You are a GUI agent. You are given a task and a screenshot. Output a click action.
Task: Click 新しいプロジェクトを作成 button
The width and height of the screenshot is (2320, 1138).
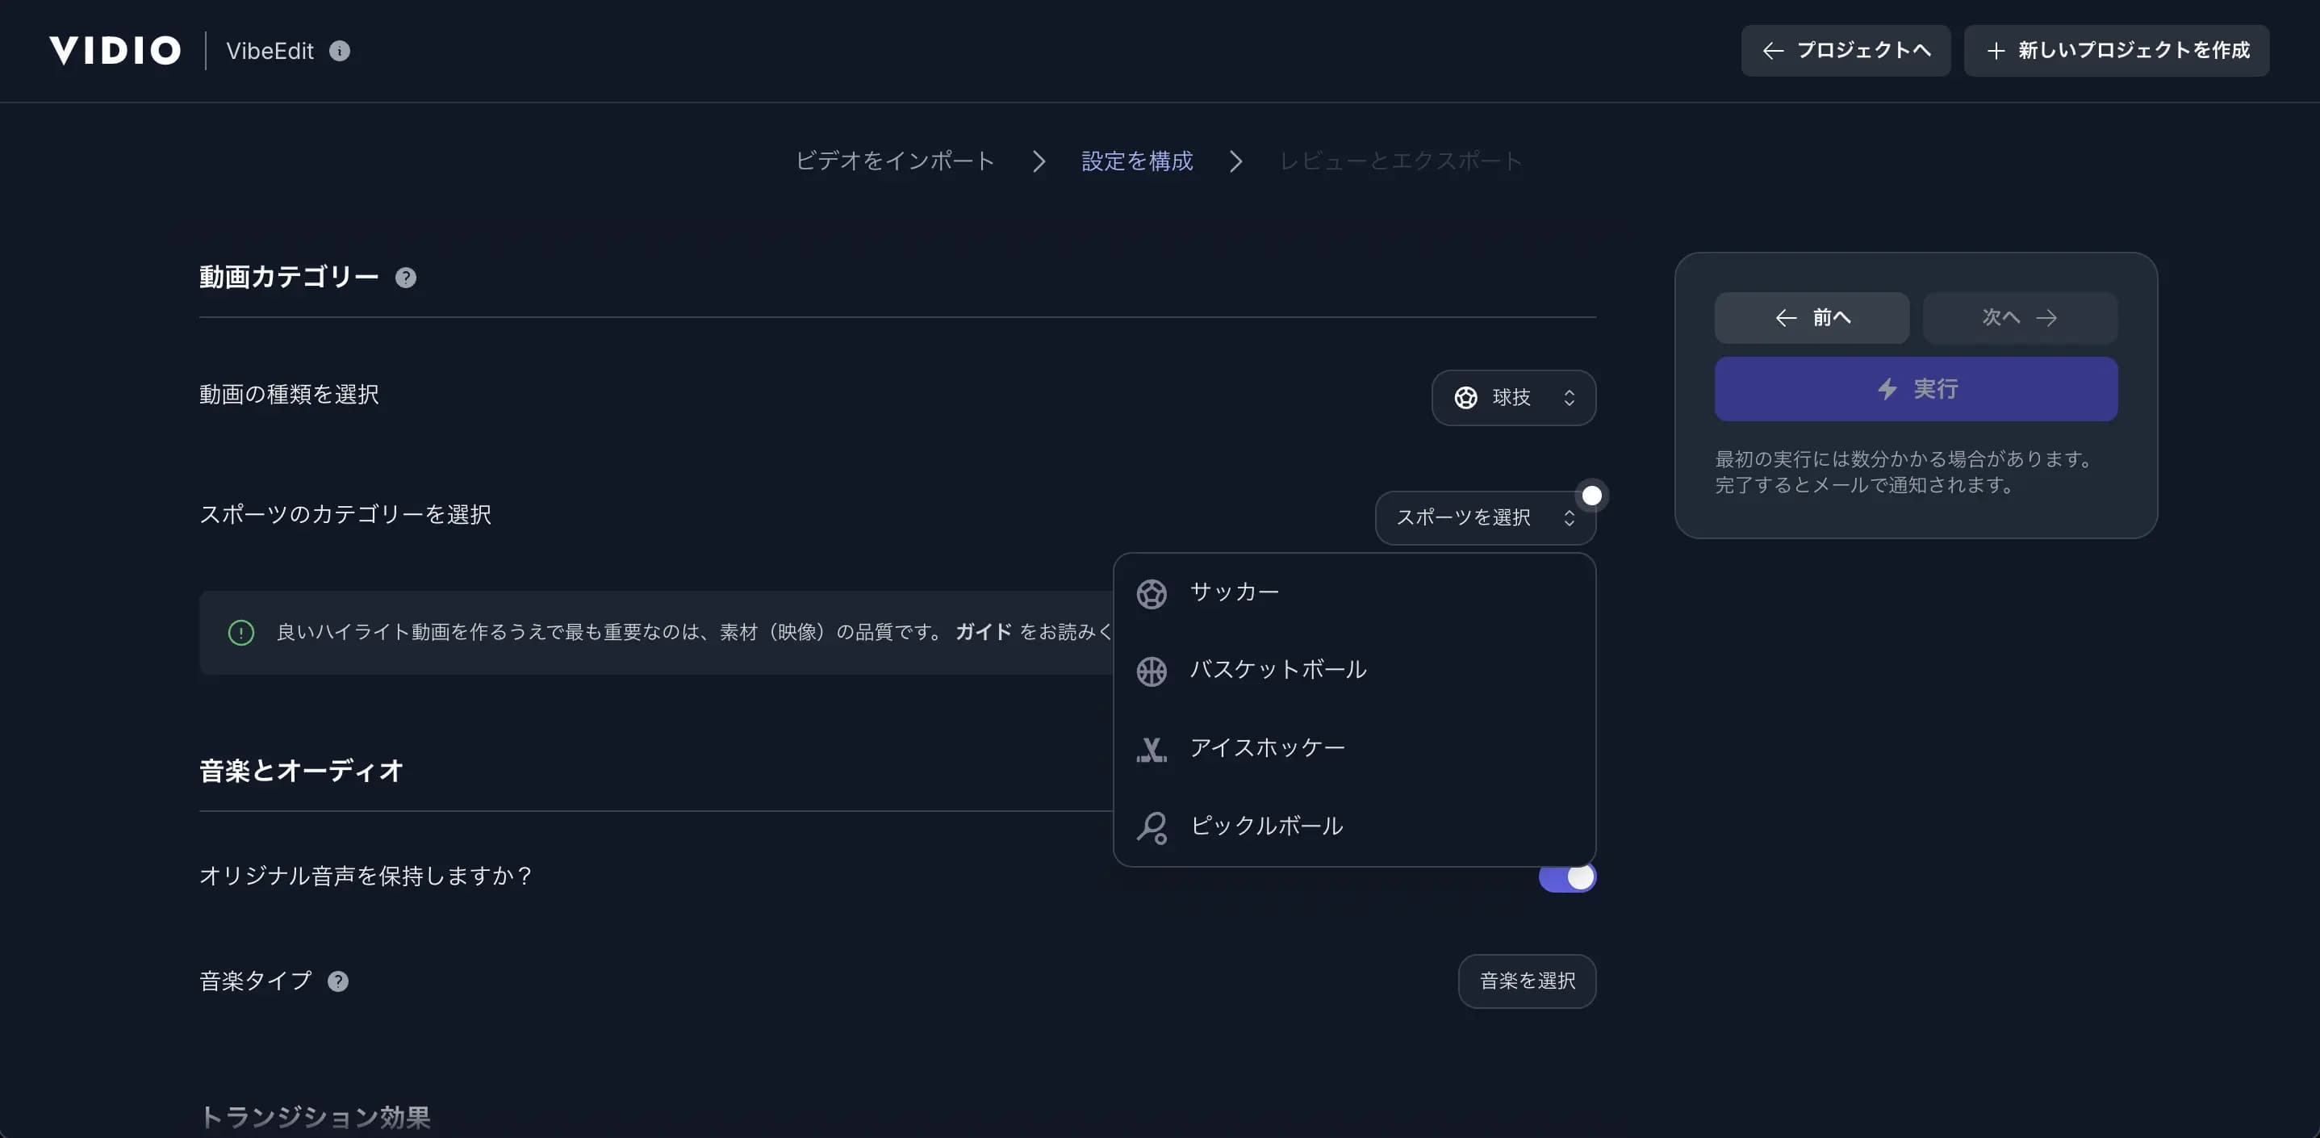click(x=2116, y=51)
